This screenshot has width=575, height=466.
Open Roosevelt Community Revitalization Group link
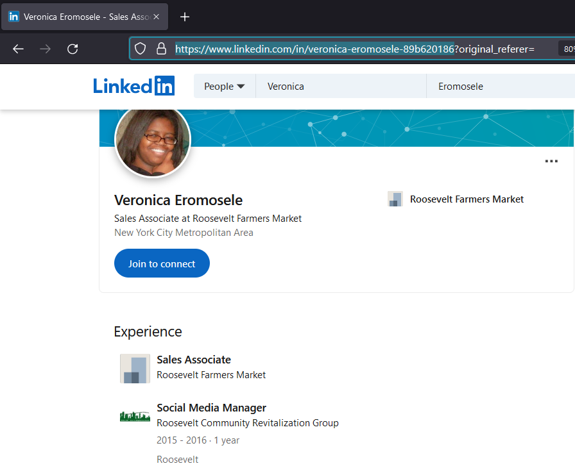(x=248, y=423)
